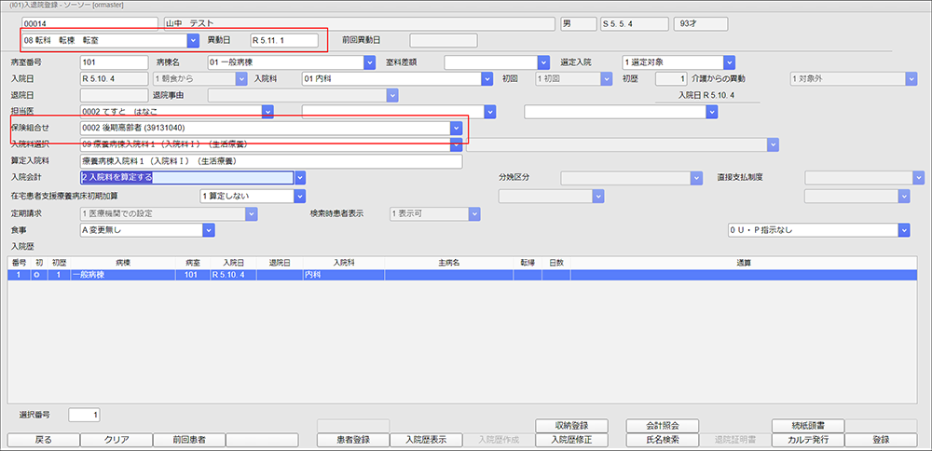The height and width of the screenshot is (451, 932).
Task: Click the 病室番号 input field
Action: tap(114, 62)
